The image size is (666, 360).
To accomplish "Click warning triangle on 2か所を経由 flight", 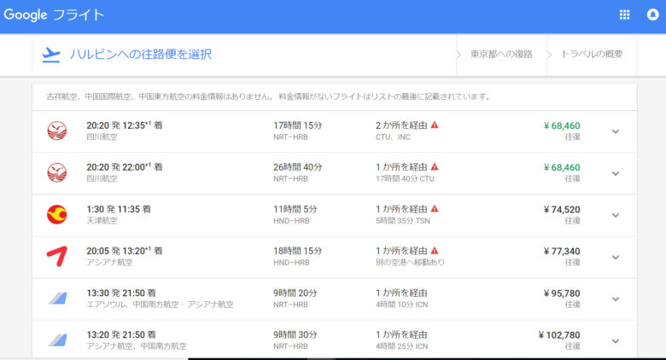I will 435,125.
